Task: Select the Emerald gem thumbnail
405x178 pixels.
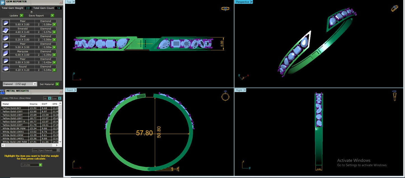Action: point(6,30)
